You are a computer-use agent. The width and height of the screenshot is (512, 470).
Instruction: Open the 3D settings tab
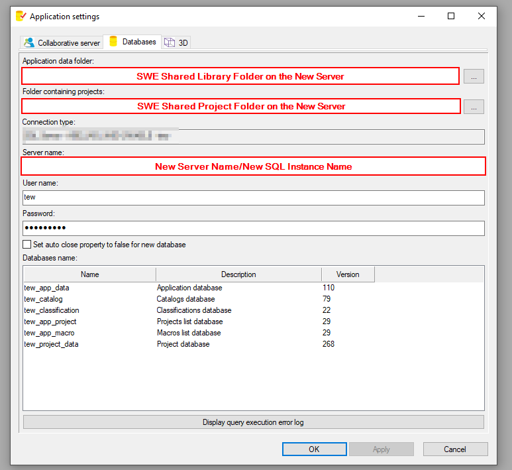[x=176, y=42]
